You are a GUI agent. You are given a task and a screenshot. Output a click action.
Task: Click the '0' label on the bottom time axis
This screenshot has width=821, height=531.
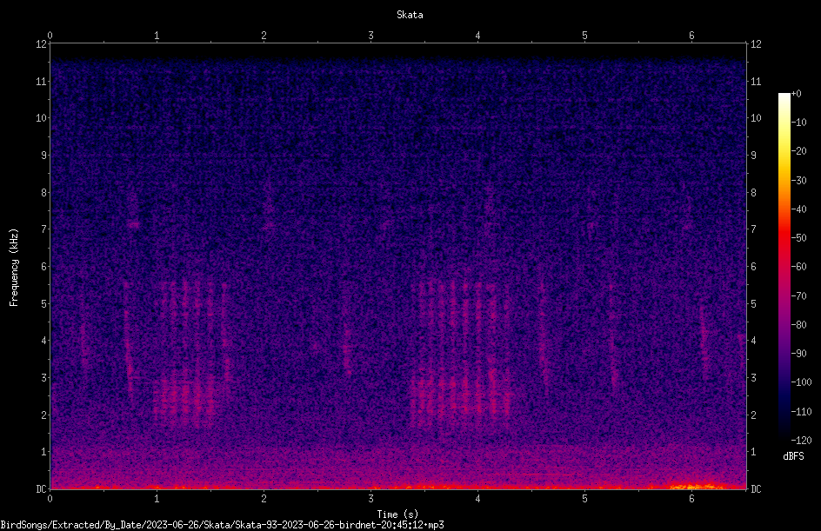(x=50, y=499)
